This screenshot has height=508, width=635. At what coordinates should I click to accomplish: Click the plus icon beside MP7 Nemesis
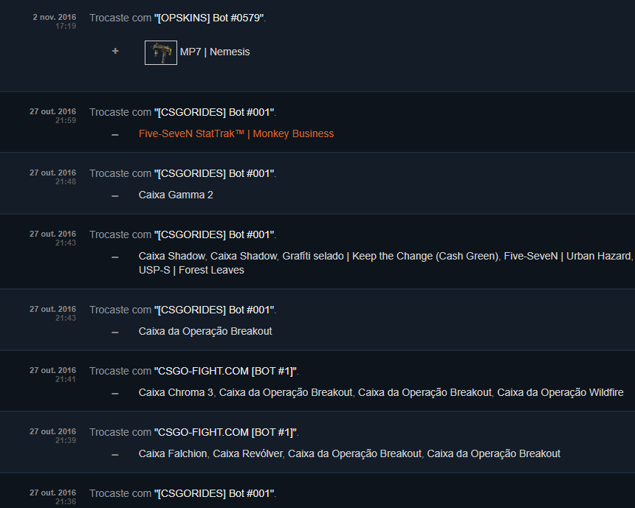click(115, 51)
